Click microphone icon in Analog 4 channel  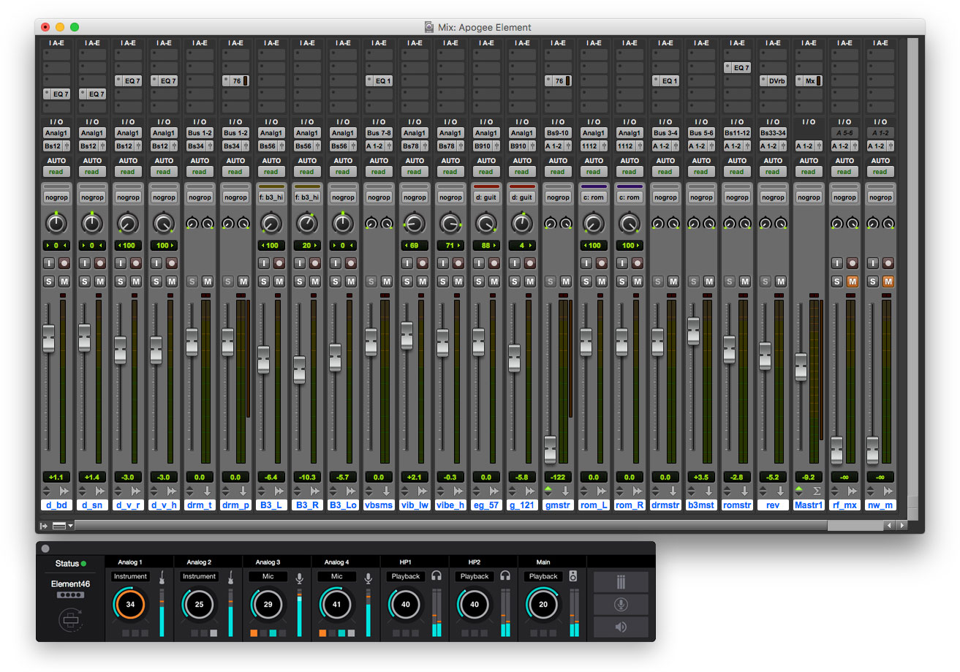tap(368, 578)
